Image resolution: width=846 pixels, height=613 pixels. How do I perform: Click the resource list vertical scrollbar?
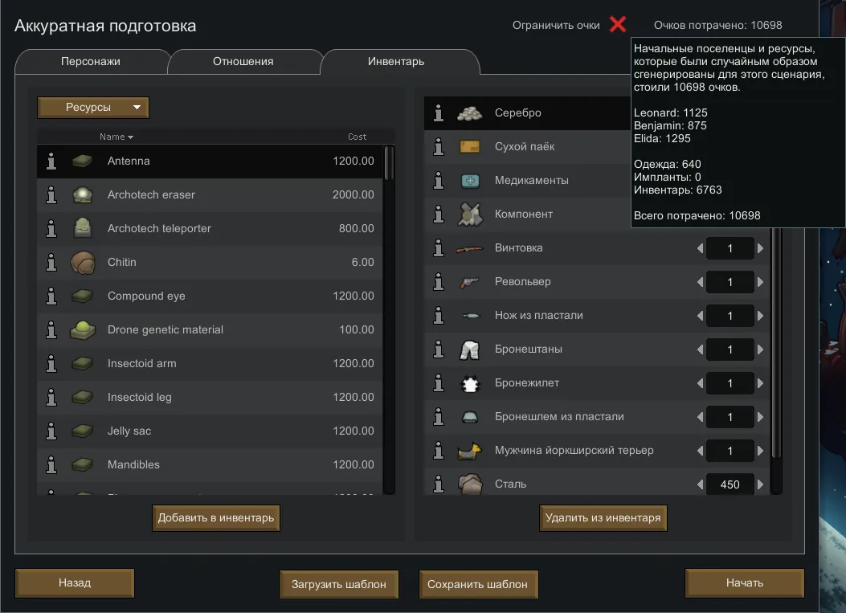[x=389, y=321]
